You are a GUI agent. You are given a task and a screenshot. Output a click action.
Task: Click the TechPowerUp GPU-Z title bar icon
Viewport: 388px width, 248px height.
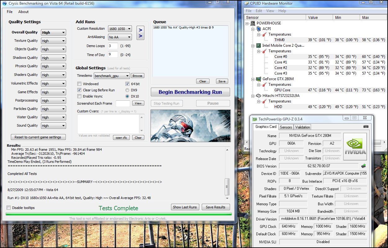pyautogui.click(x=255, y=119)
